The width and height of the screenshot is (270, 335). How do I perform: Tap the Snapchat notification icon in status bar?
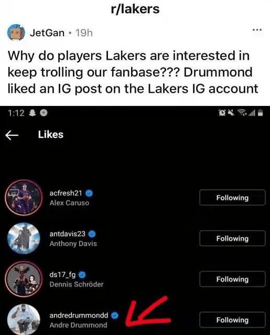coord(33,113)
